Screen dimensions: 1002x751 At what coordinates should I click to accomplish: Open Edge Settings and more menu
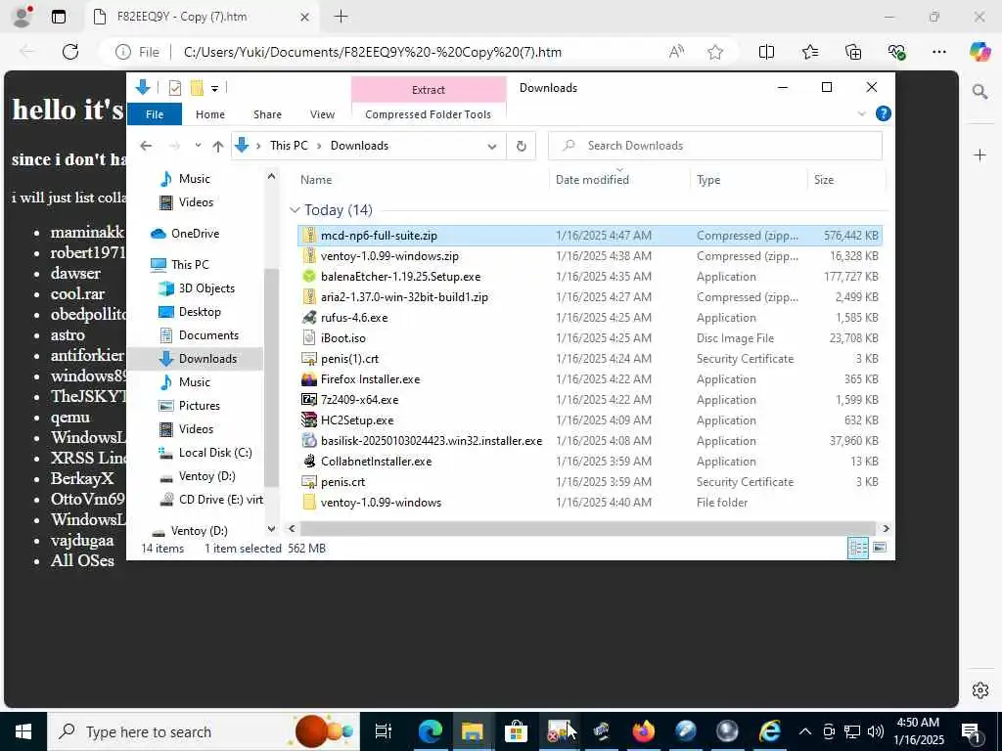point(938,52)
